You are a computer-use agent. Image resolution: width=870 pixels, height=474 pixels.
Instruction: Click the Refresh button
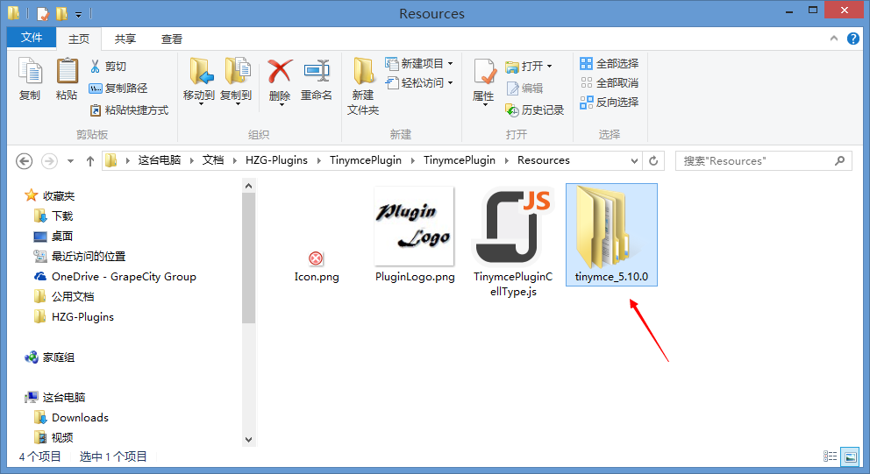(653, 160)
